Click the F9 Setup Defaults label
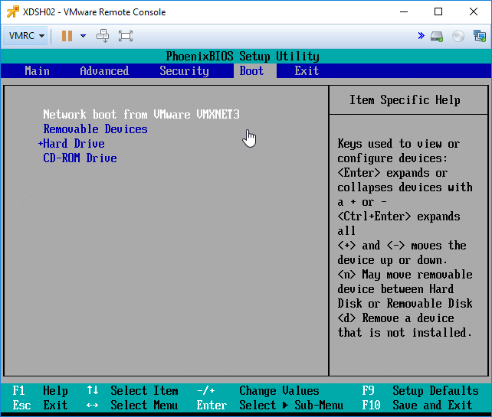This screenshot has height=417, width=492. click(x=421, y=391)
